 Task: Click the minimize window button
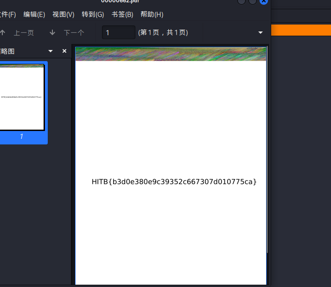pos(242,1)
